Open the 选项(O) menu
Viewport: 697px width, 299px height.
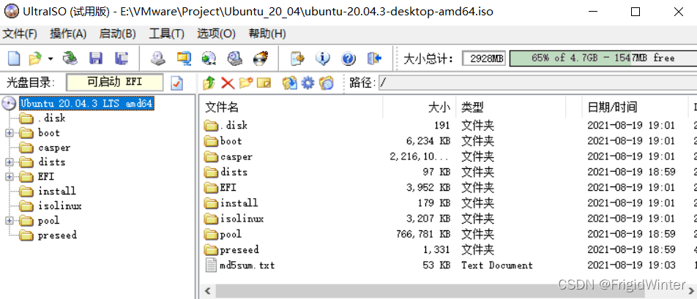pyautogui.click(x=216, y=34)
